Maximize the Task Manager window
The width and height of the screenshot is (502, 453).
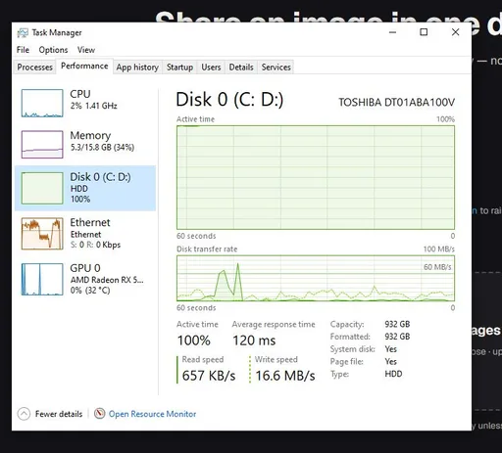424,32
